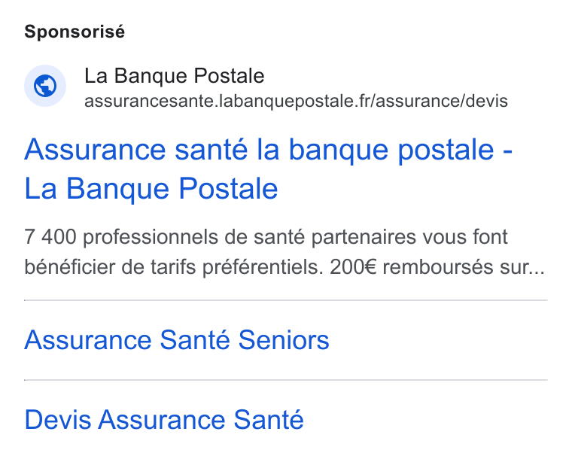572x459 pixels.
Task: Click the '200€ remboursés sur...' snippet
Action: (x=437, y=267)
